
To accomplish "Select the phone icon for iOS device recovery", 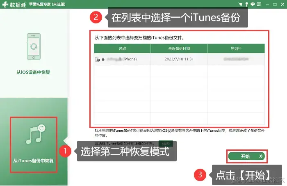I will click(34, 46).
